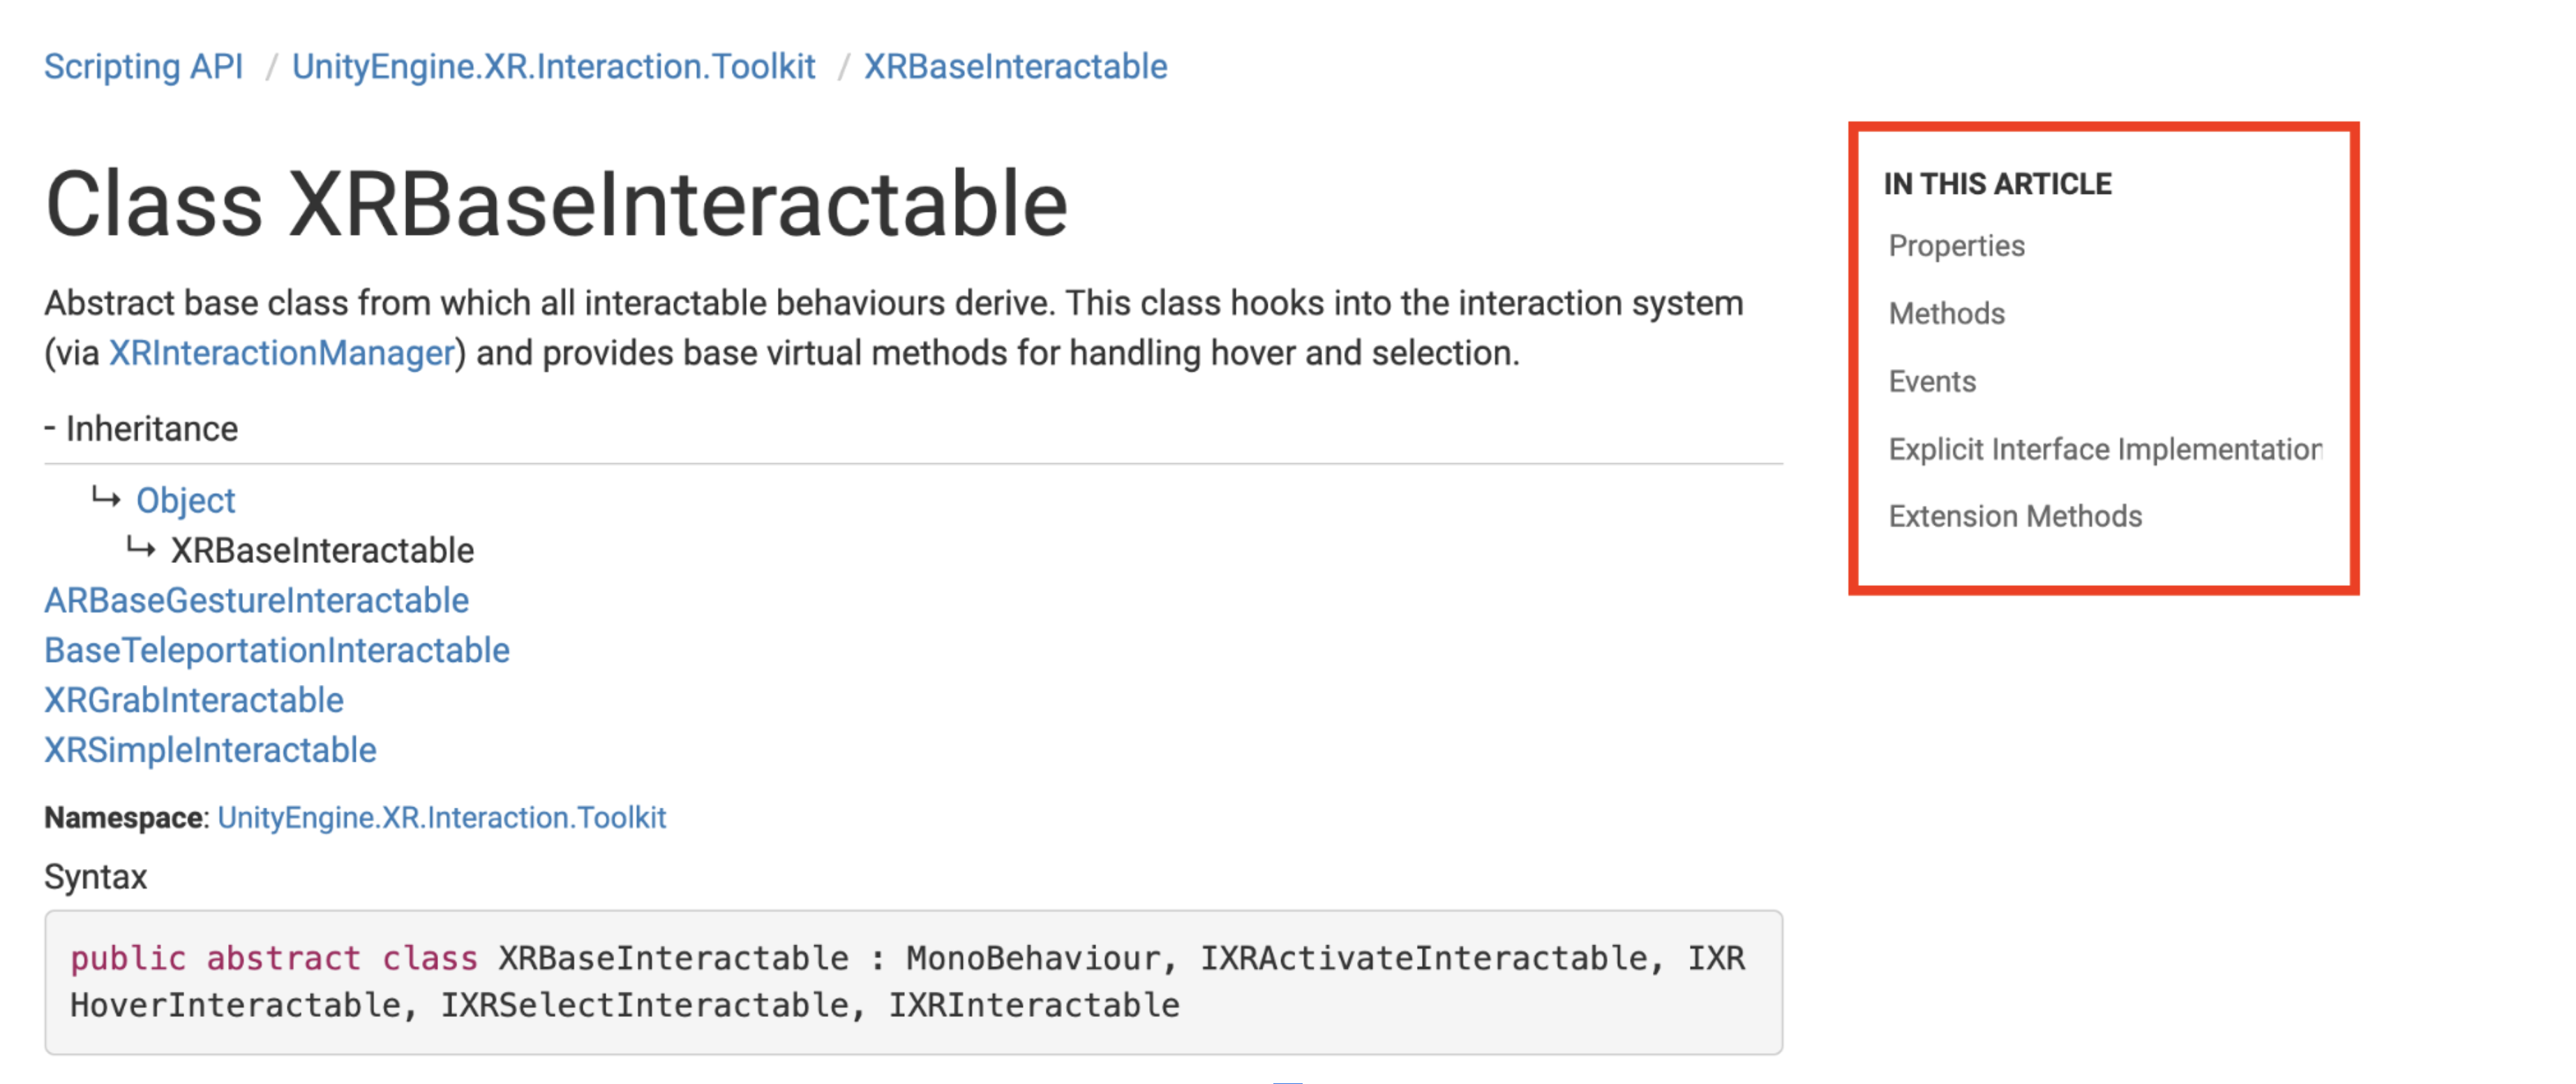
Task: Navigate to the Object class page
Action: (185, 500)
